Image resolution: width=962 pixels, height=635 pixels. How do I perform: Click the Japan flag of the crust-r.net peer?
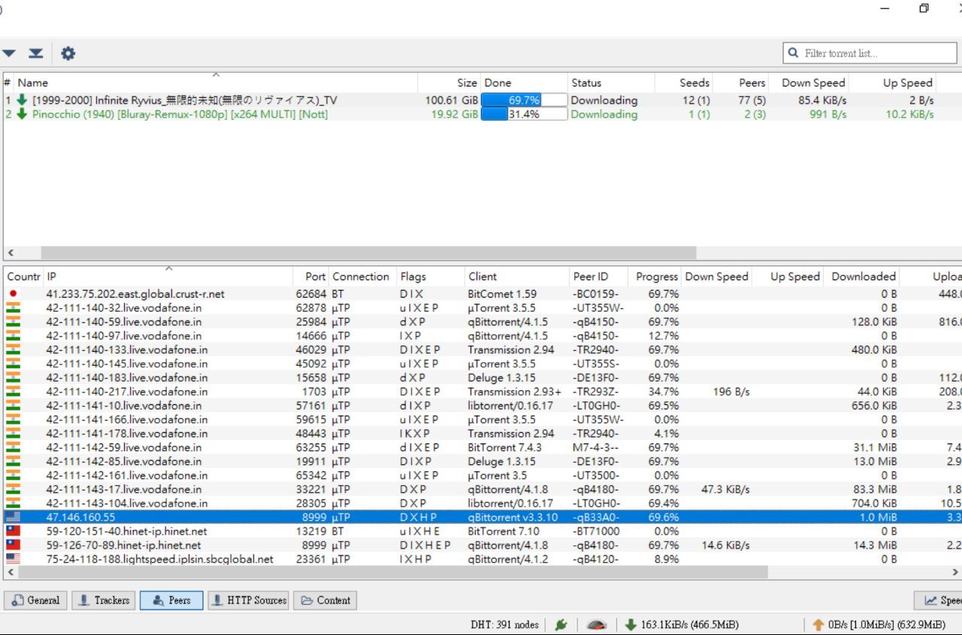[x=14, y=294]
